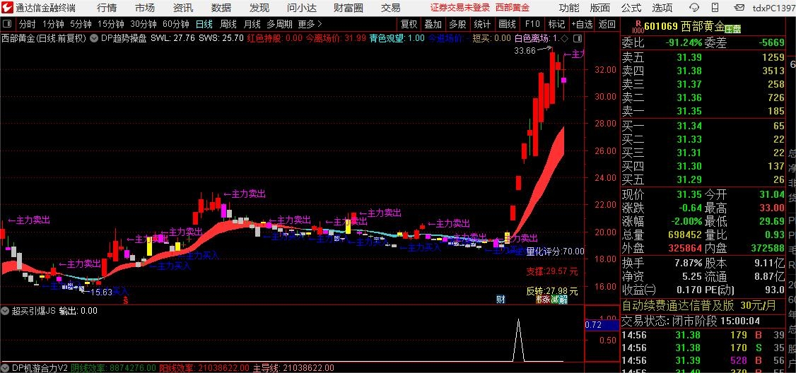Screen dimensions: 796x373
Task: Add stock via +自选 button
Action: pyautogui.click(x=582, y=24)
